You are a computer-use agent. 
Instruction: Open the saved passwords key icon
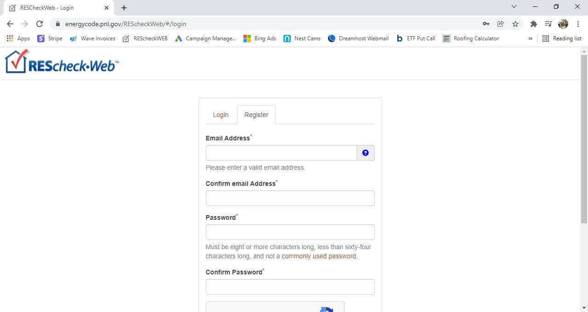[486, 24]
